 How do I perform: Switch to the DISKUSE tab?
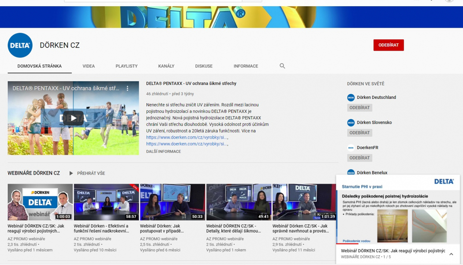204,66
